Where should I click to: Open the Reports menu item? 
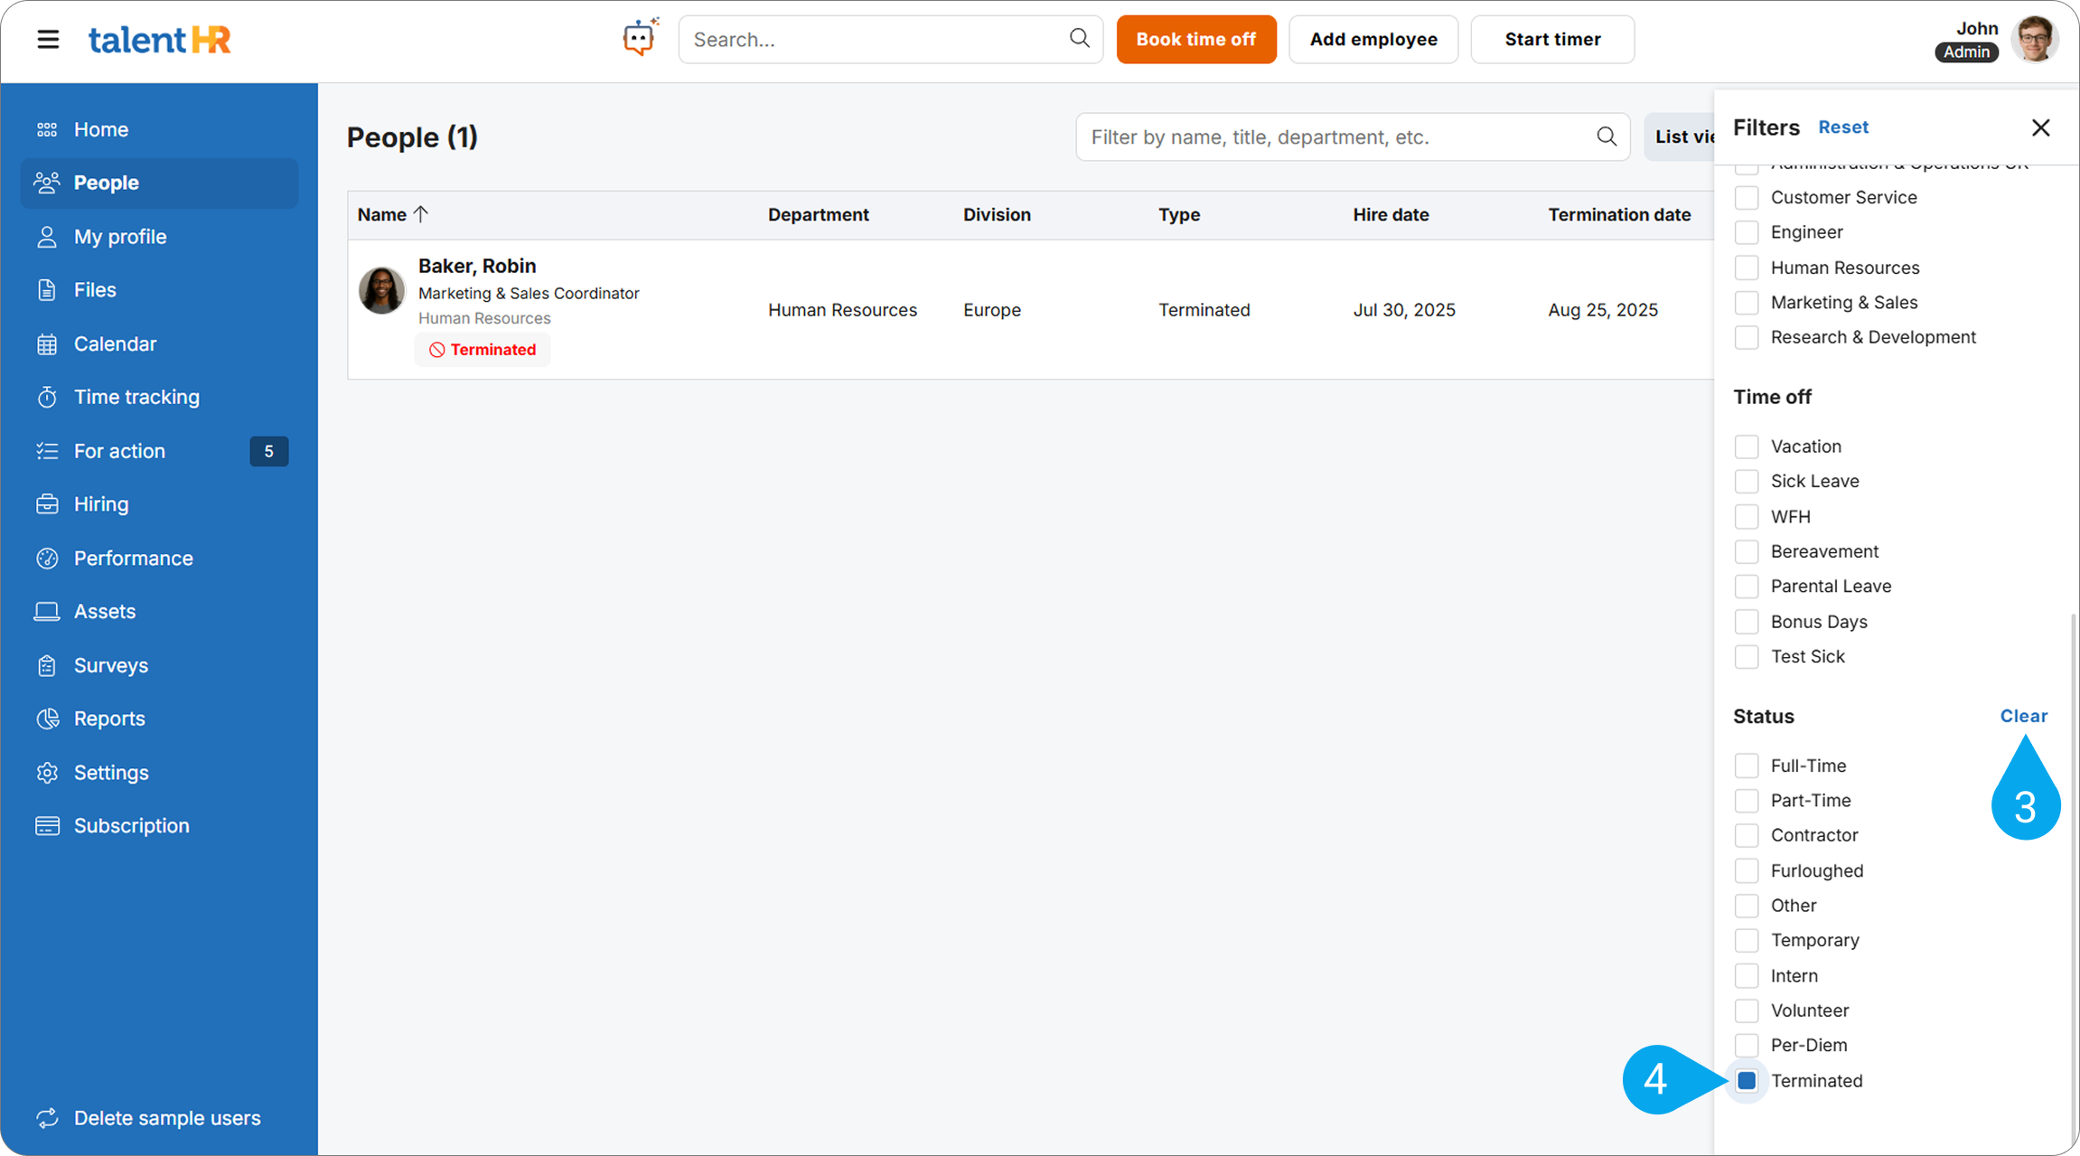click(x=109, y=719)
